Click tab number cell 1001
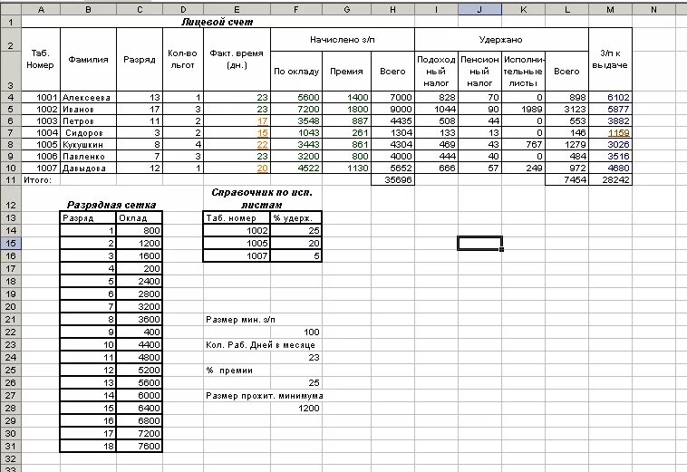687x472 pixels. [41, 97]
